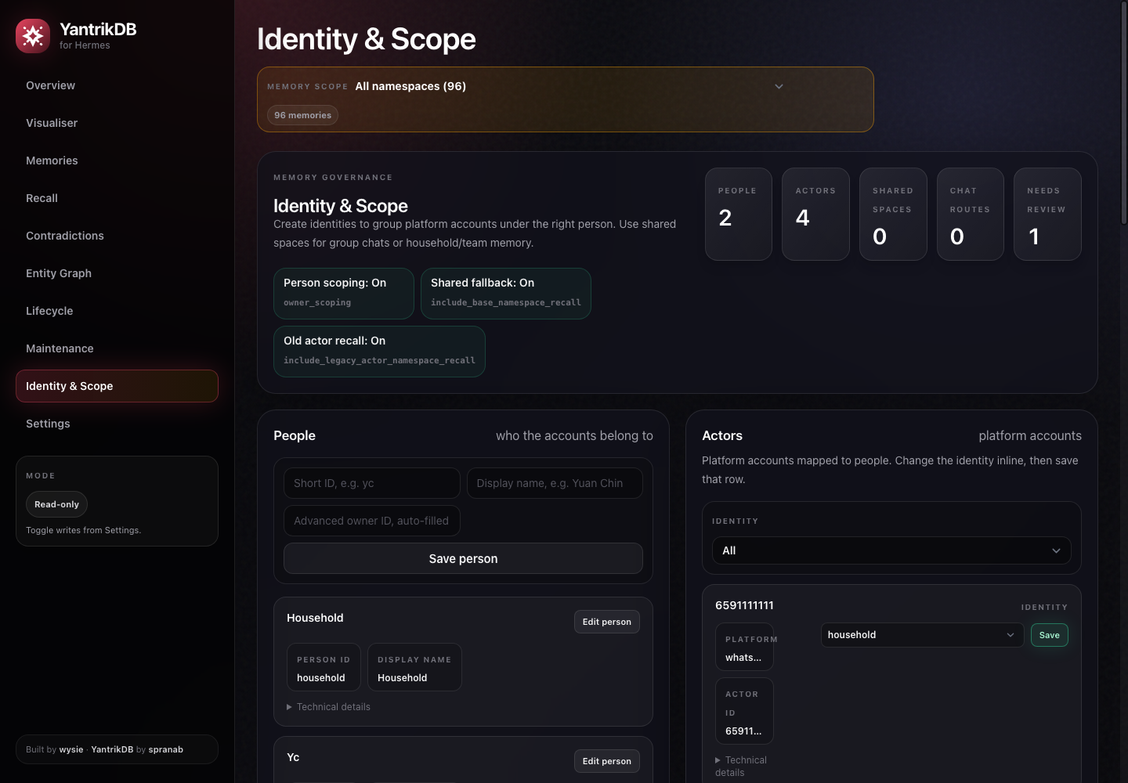Go to Maintenance
Screen dimensions: 1128x783
pyautogui.click(x=117, y=348)
